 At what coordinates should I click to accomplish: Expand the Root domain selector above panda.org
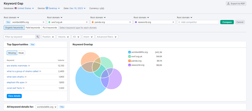click(x=98, y=17)
